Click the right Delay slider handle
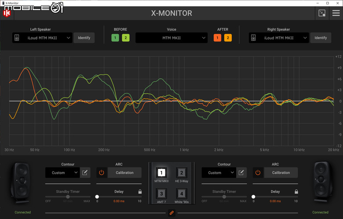The image size is (343, 219). (x=253, y=197)
